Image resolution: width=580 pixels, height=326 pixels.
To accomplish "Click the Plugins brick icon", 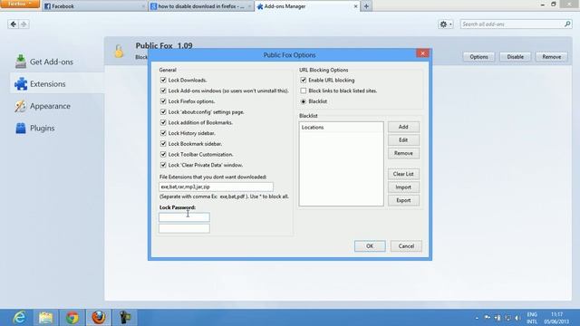I will (x=21, y=129).
